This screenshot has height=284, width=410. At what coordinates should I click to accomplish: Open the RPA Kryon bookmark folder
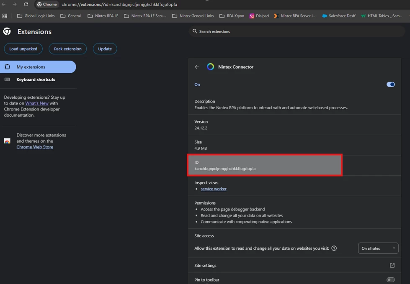(x=232, y=16)
